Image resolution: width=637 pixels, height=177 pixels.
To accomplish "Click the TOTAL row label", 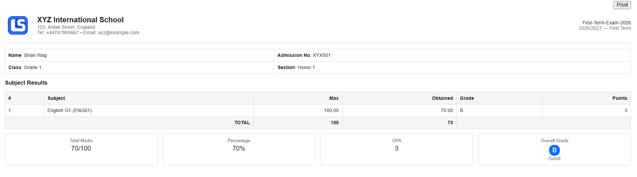I will 242,123.
